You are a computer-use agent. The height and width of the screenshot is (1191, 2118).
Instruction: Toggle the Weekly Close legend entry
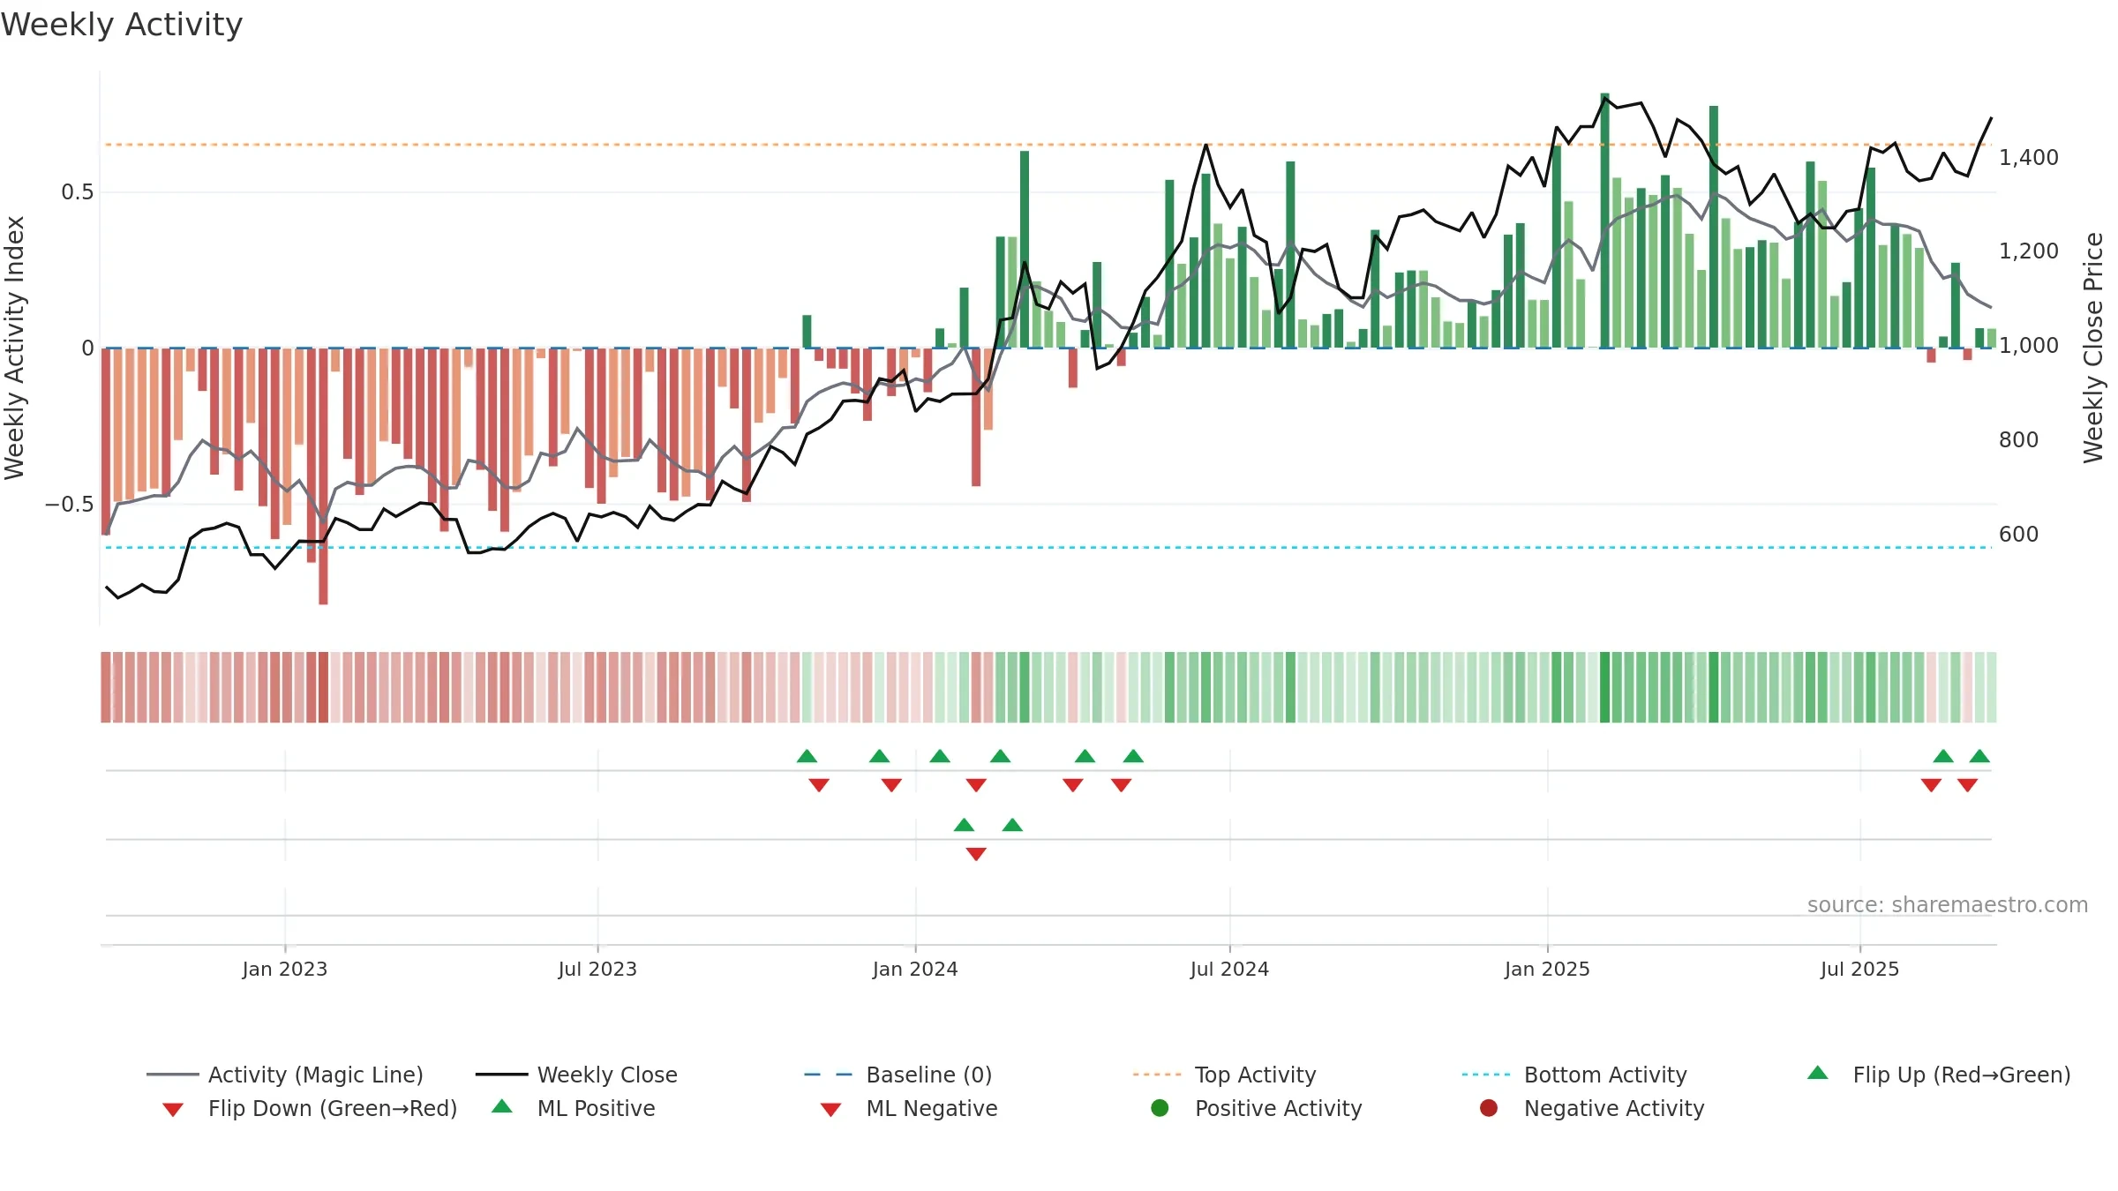[576, 1075]
